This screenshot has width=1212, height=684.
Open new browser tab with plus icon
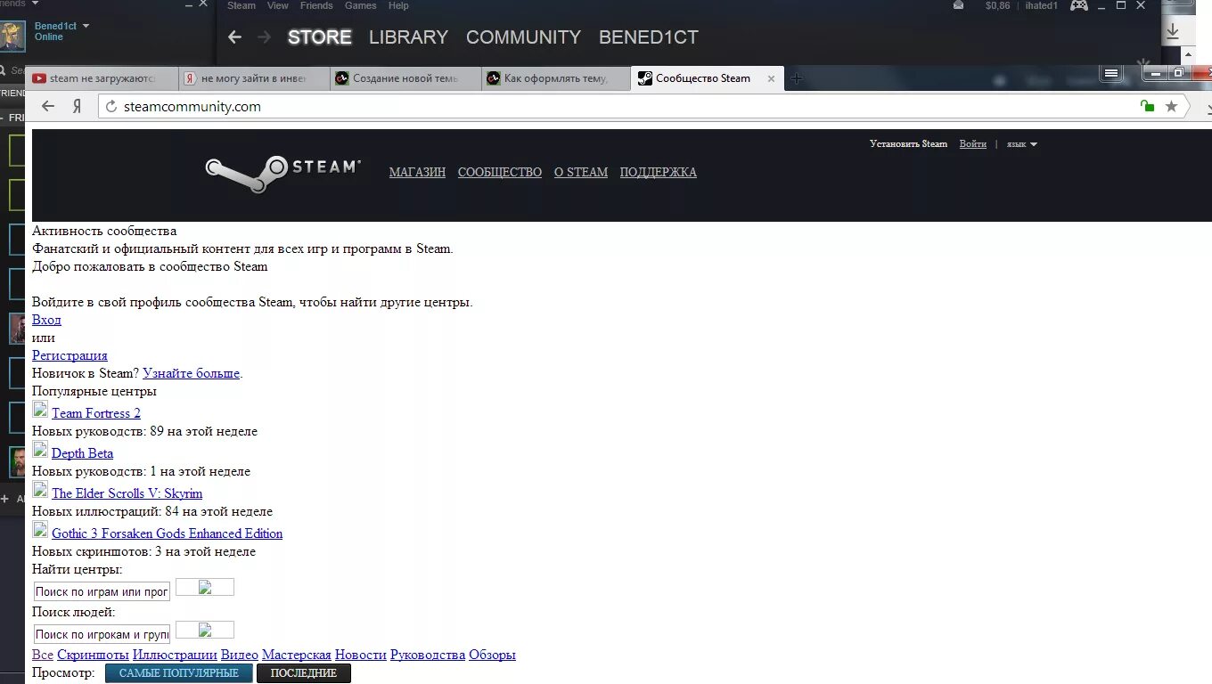coord(797,78)
